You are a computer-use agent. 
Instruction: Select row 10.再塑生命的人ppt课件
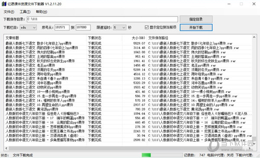click(x=128, y=105)
